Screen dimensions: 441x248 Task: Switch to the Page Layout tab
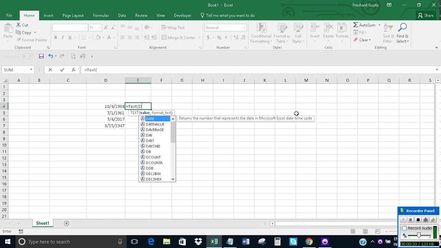[73, 15]
